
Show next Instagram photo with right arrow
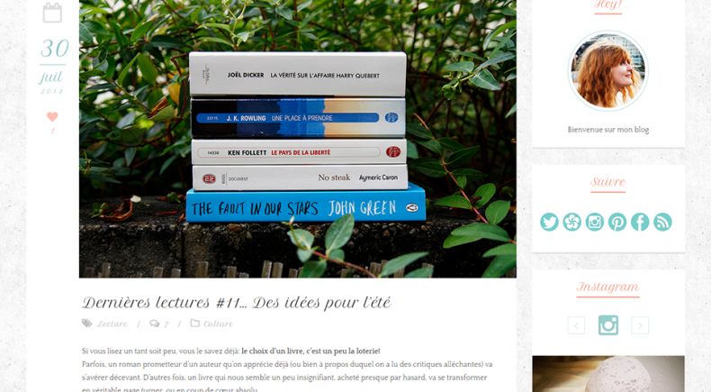pos(640,325)
